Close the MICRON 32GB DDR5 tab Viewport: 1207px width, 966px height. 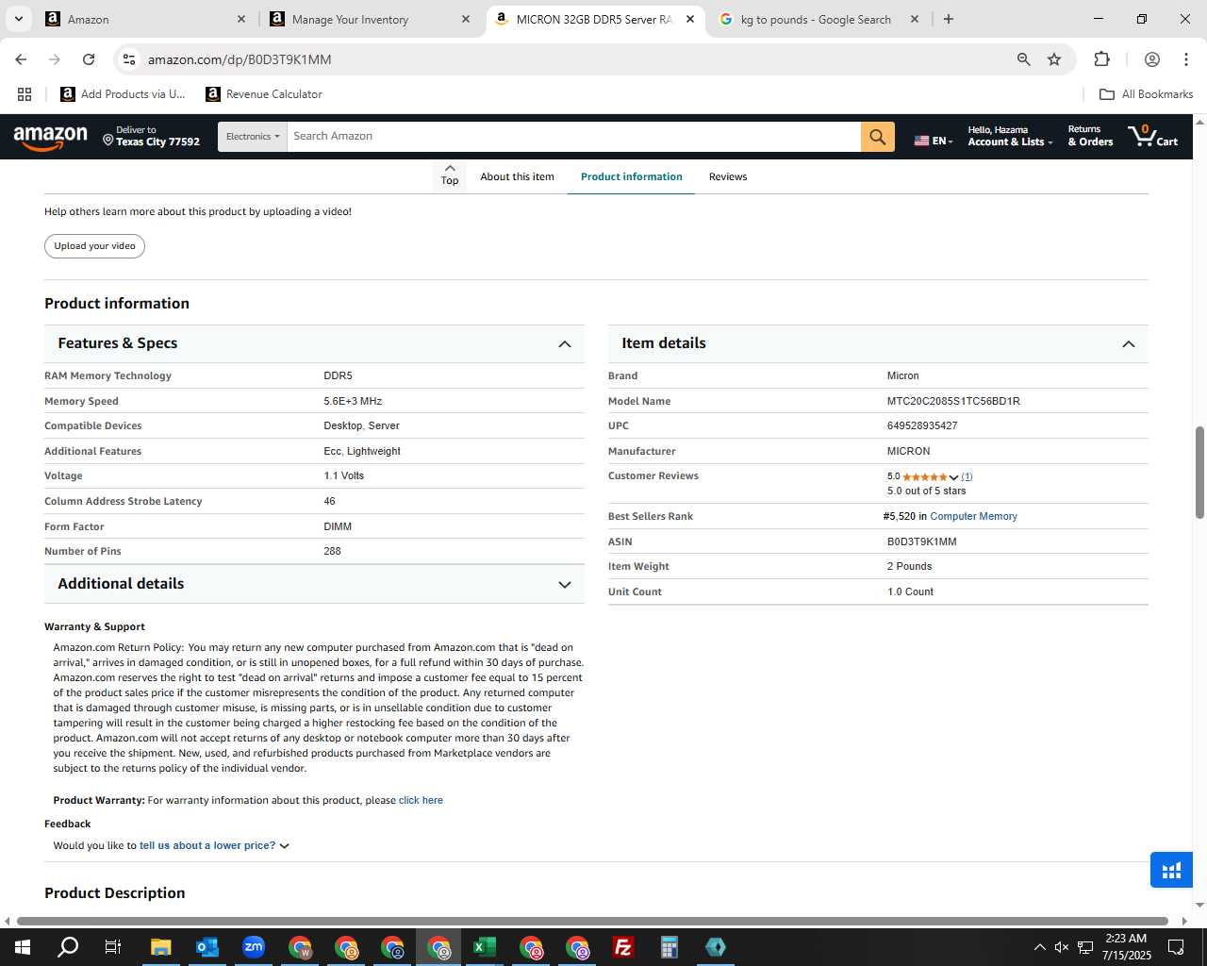pyautogui.click(x=690, y=19)
